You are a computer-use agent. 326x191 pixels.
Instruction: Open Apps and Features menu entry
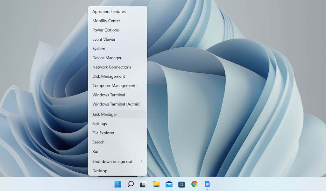109,12
